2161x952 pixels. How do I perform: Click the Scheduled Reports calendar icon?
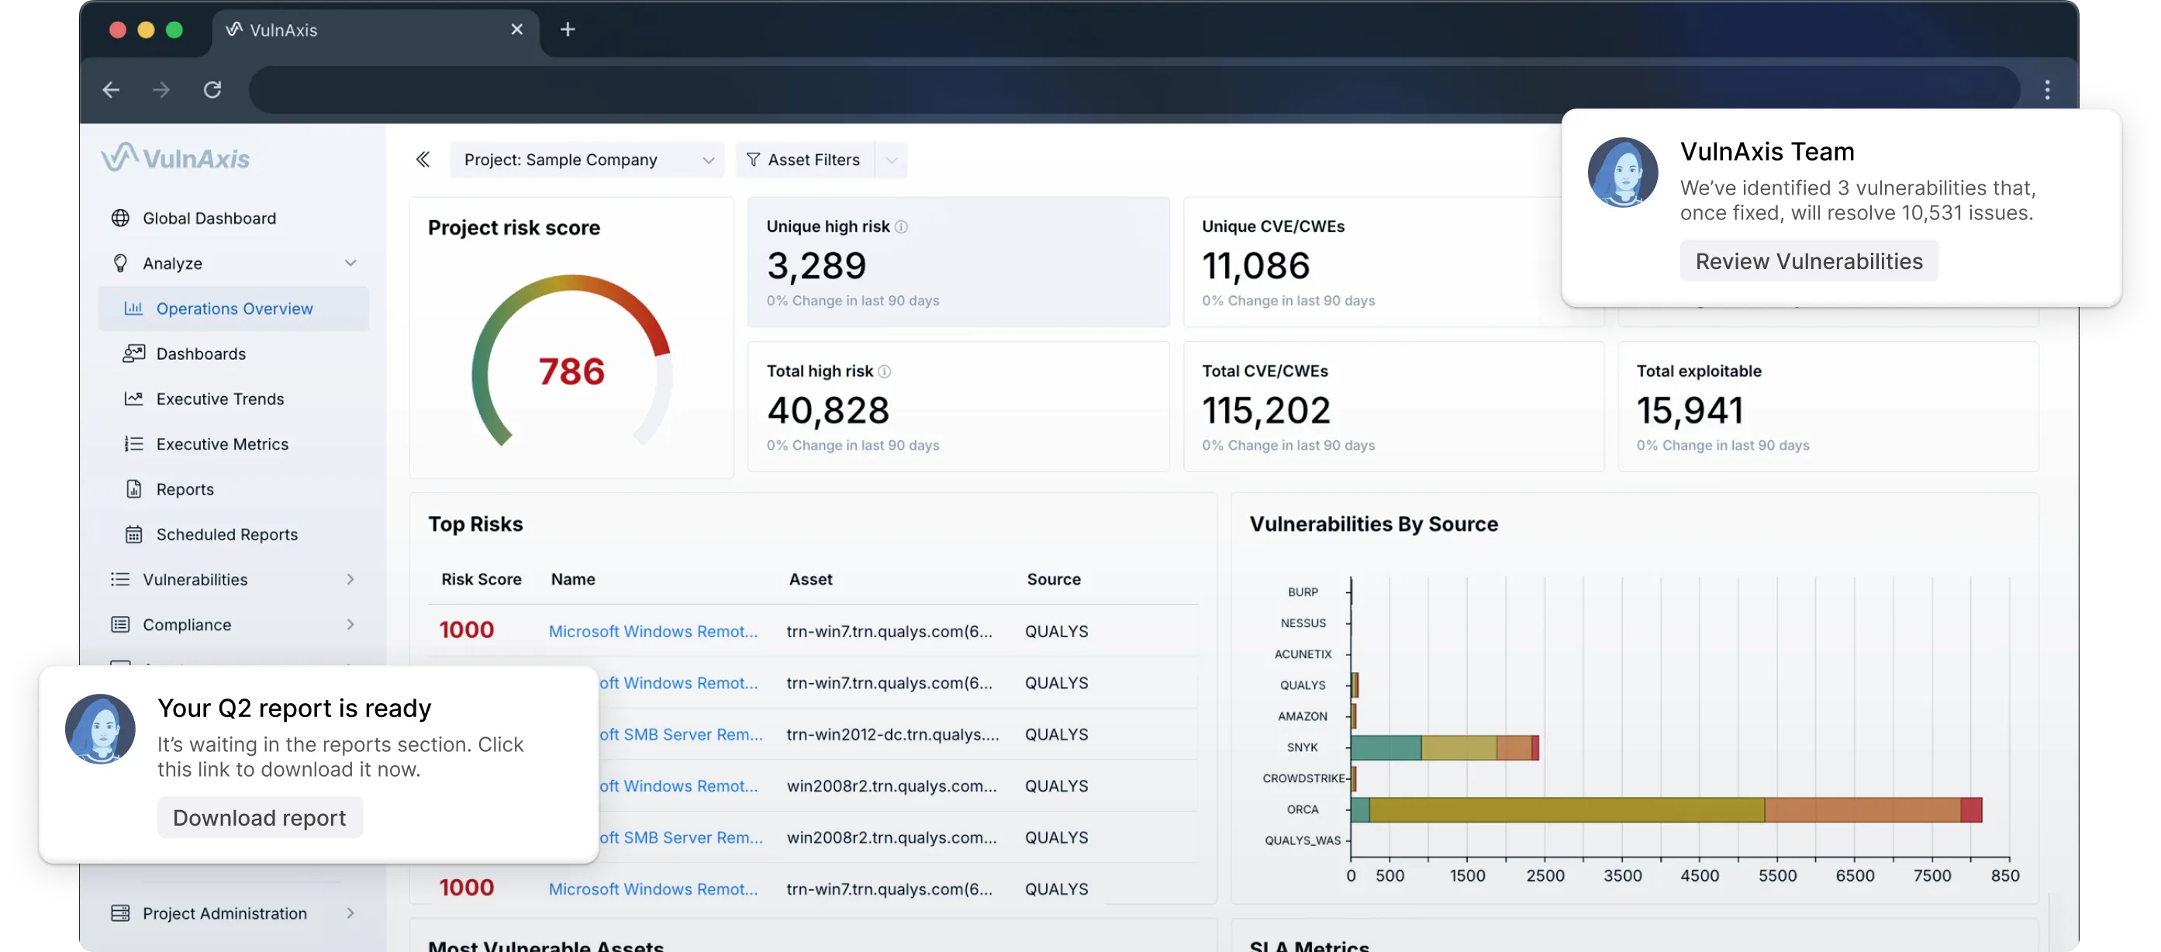coord(133,534)
